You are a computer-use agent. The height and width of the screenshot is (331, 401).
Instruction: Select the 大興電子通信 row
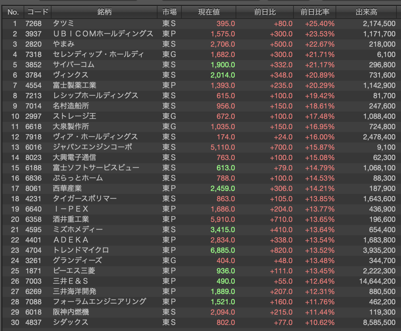point(200,157)
